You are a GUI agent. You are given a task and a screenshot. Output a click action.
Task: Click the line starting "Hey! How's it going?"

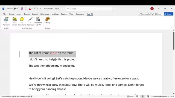[84, 78]
